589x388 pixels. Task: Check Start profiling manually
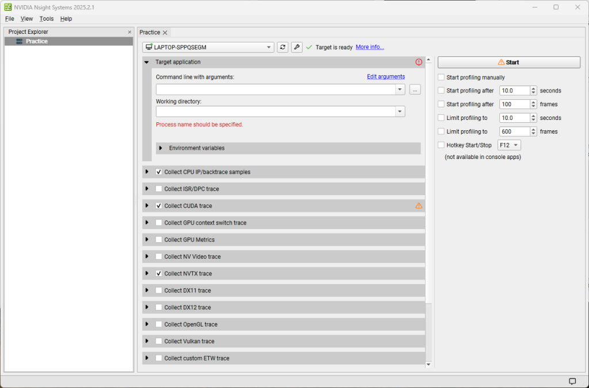[441, 77]
